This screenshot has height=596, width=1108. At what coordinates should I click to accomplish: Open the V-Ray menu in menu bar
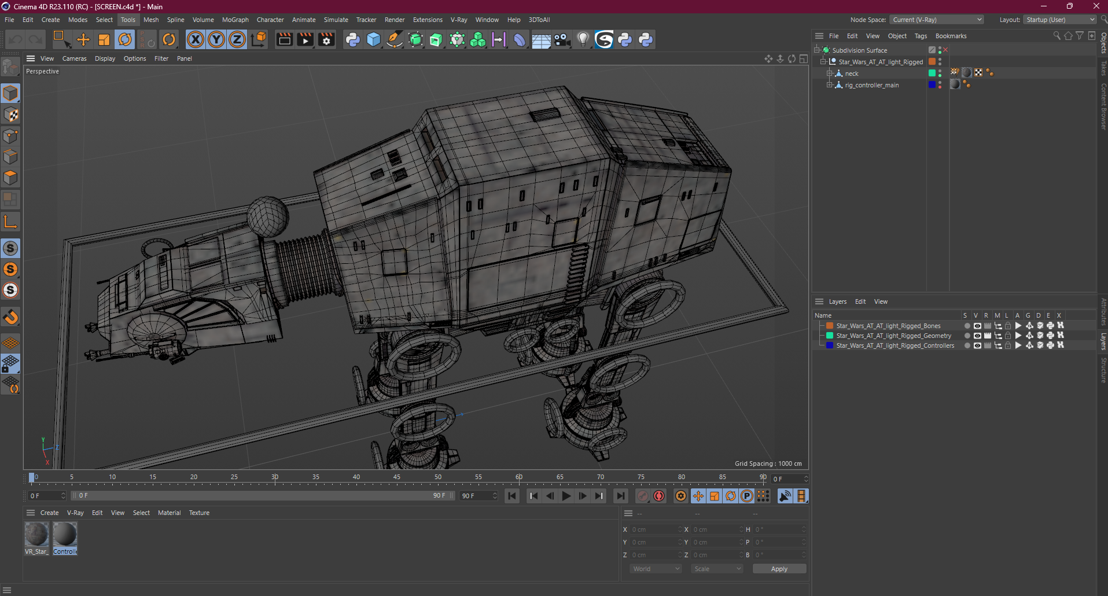(459, 20)
